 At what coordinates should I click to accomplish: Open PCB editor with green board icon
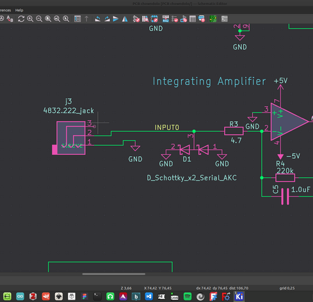213,19
